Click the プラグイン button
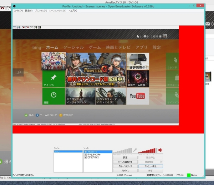 125,171
